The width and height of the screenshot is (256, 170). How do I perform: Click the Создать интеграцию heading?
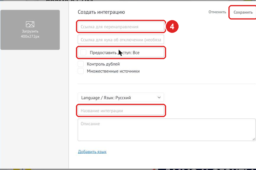click(101, 12)
